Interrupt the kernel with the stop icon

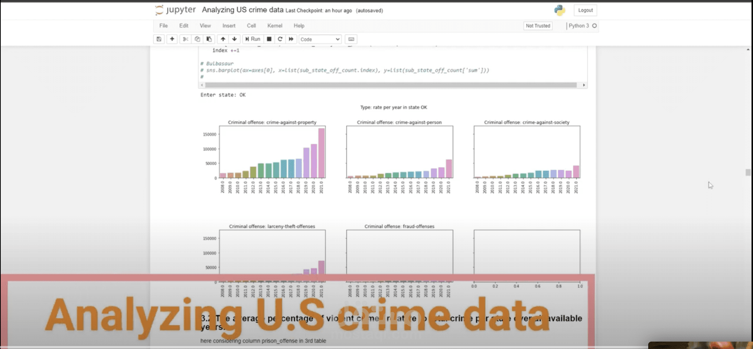[269, 39]
